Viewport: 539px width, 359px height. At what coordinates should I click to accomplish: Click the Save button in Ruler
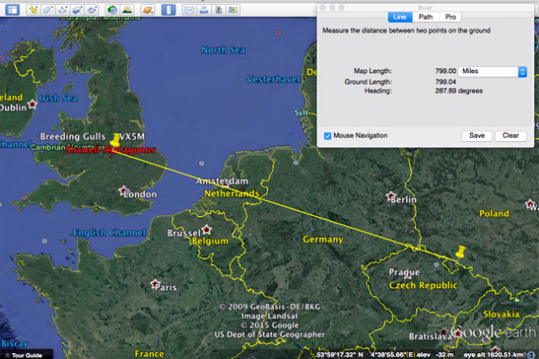pyautogui.click(x=477, y=135)
